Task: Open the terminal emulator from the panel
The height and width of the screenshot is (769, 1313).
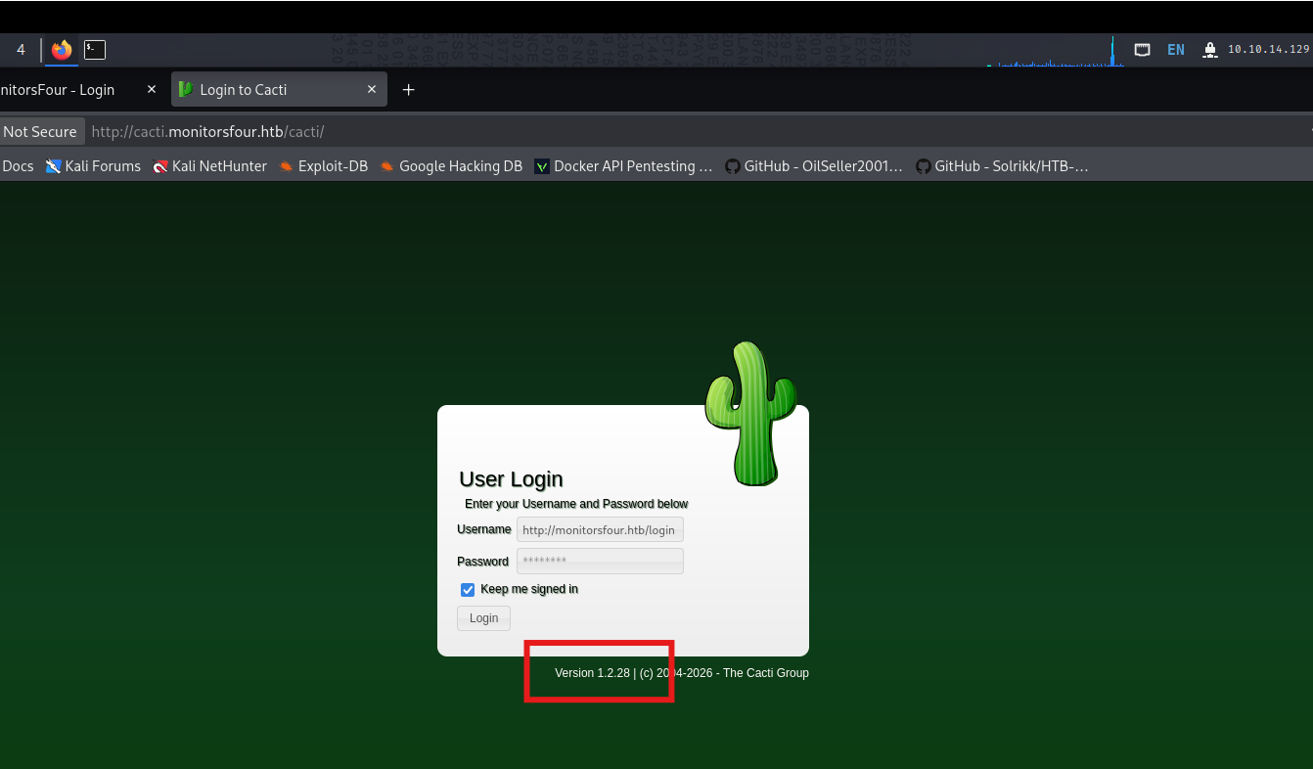Action: (x=95, y=50)
